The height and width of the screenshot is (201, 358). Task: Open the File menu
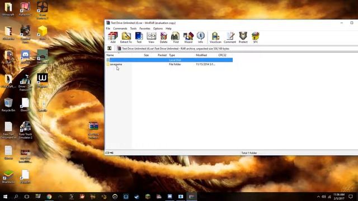tap(108, 28)
